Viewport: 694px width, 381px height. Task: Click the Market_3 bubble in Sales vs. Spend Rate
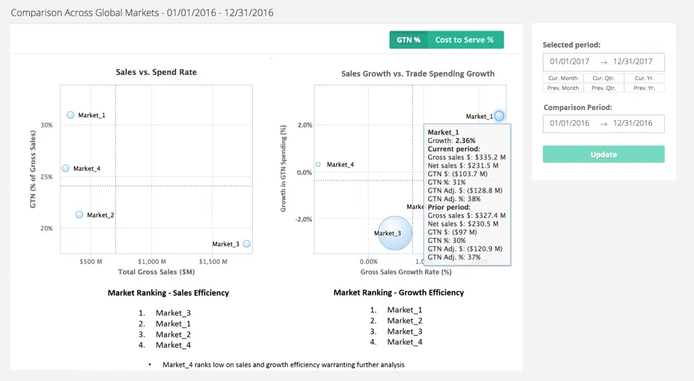pyautogui.click(x=247, y=243)
